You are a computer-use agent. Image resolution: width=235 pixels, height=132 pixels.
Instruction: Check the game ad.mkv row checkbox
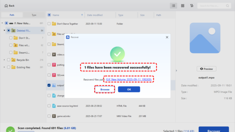tap(49, 116)
